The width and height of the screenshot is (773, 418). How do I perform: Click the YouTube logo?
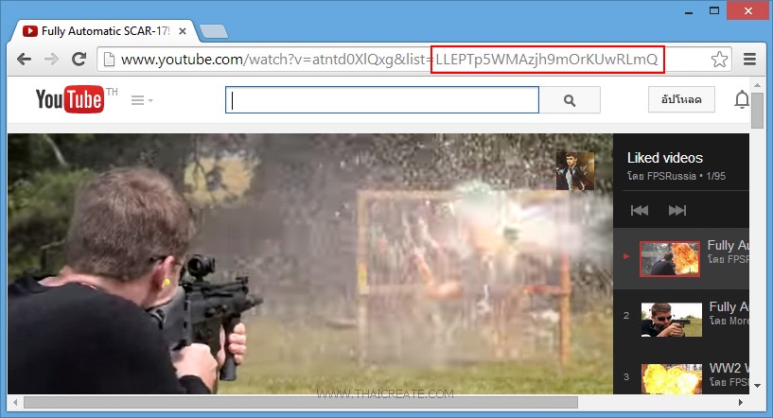tap(70, 99)
